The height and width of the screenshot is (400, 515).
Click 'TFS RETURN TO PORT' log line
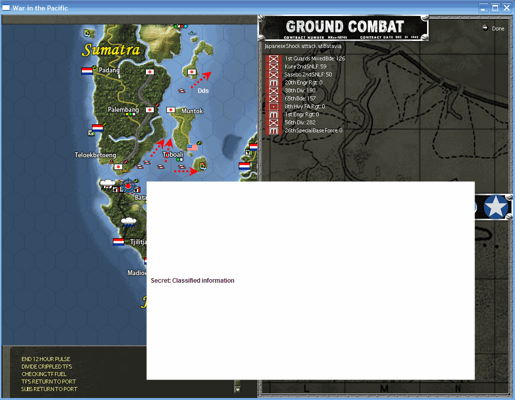click(48, 382)
